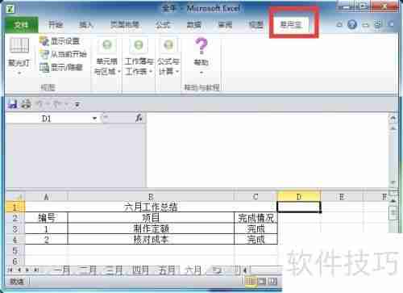Open the 工作簿与工作表 dropdown menu
Screen dimensions: 403x293
pyautogui.click(x=139, y=57)
